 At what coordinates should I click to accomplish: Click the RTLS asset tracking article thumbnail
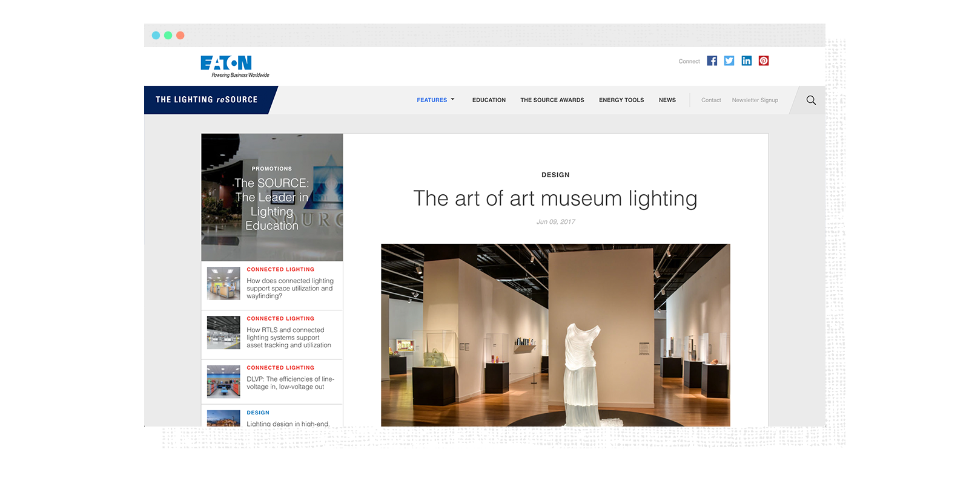[223, 332]
